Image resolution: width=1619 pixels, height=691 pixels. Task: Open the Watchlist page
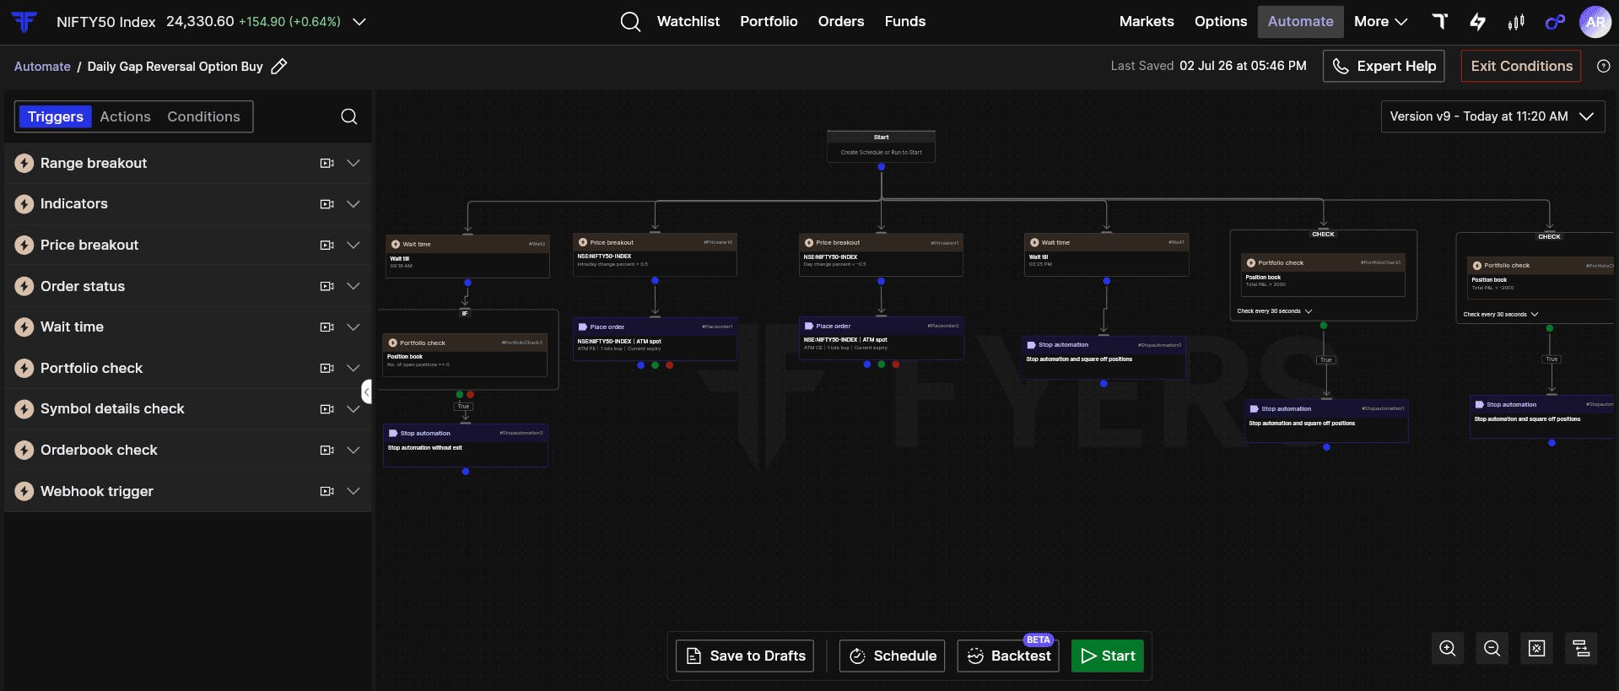point(688,22)
